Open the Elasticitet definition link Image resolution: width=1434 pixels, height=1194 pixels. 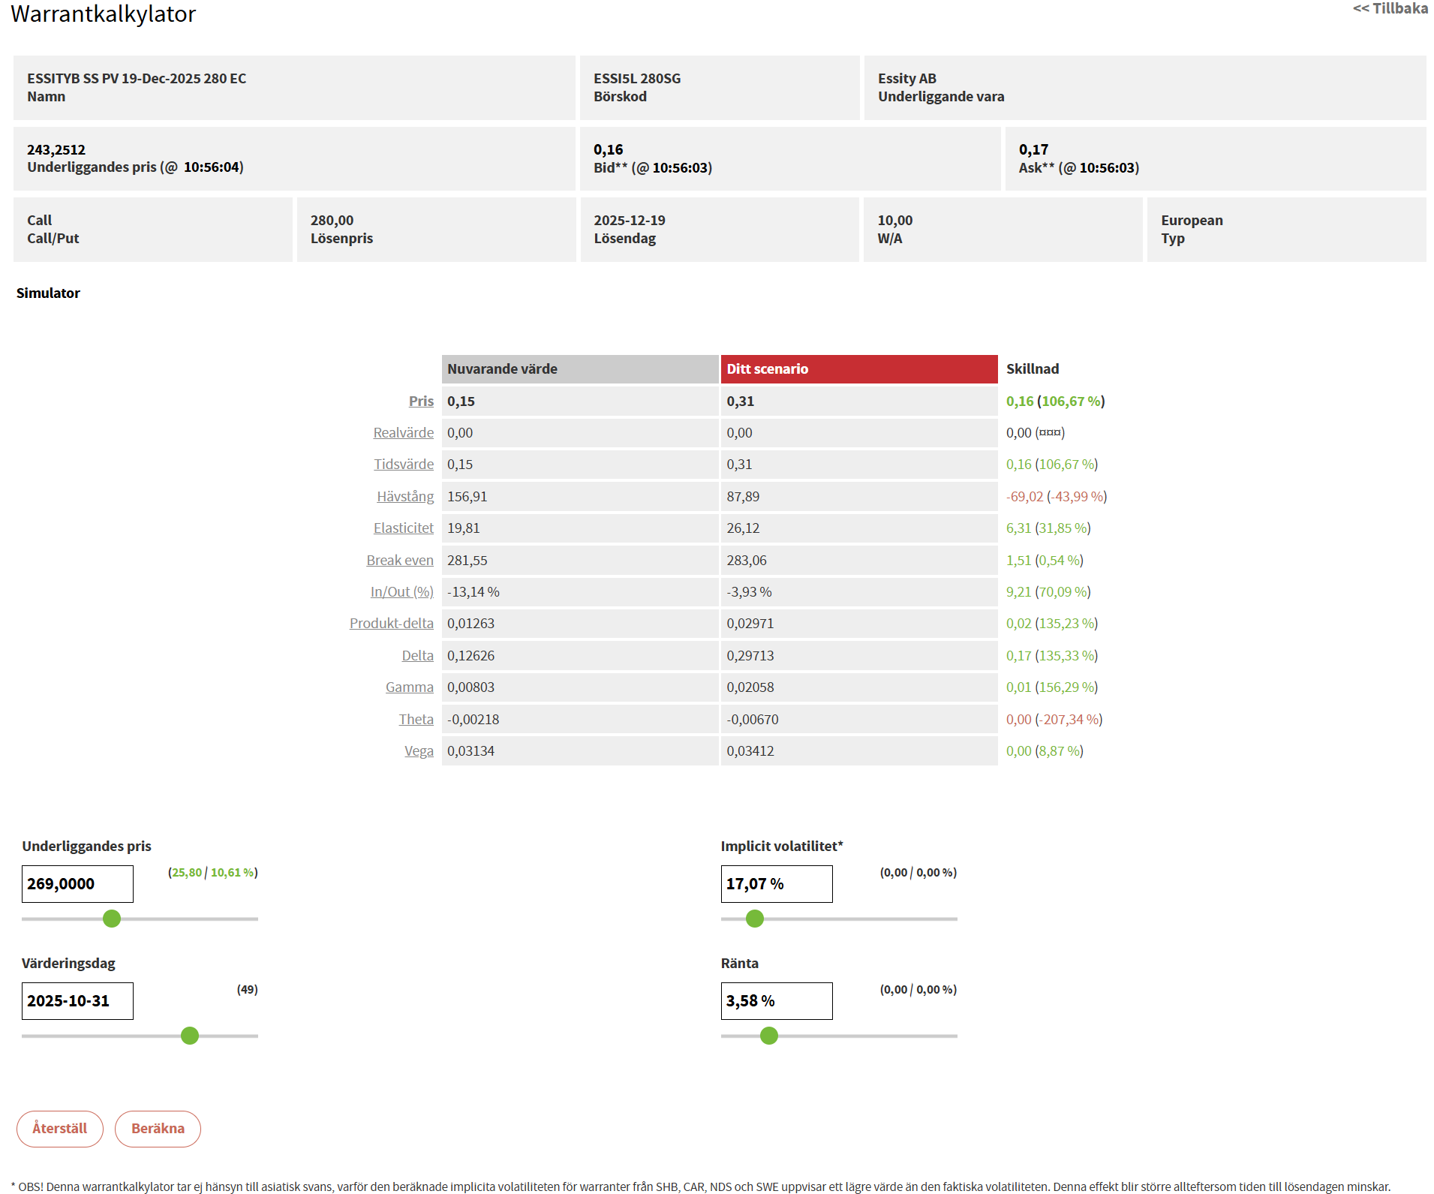click(404, 528)
